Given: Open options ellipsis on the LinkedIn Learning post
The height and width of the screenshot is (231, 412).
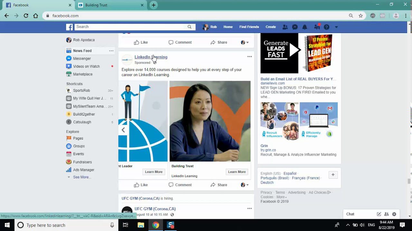Looking at the screenshot, I should (249, 56).
